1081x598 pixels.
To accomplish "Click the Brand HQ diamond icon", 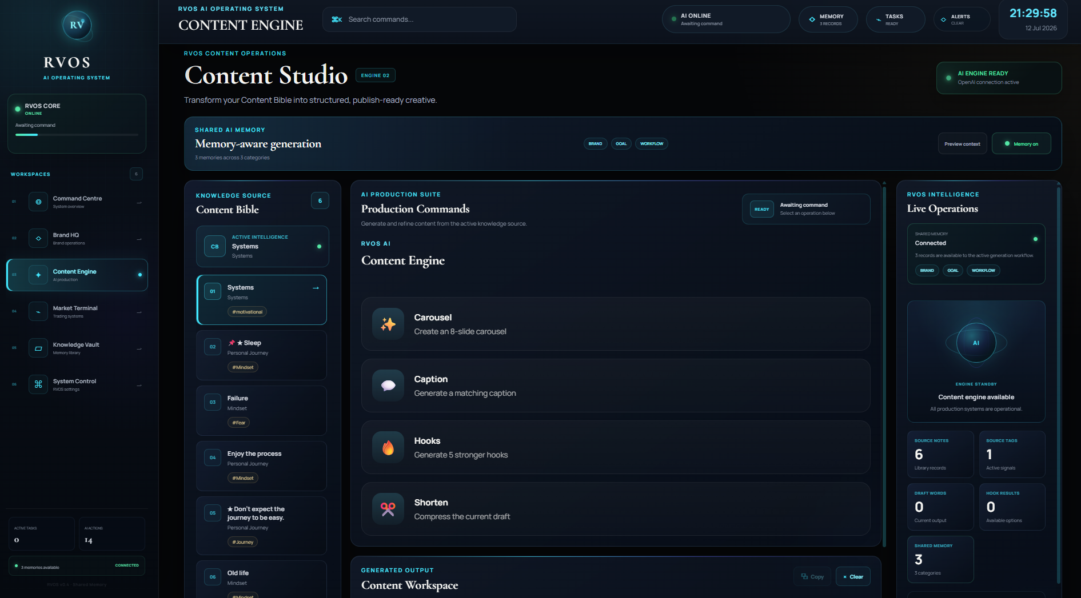I will (x=38, y=239).
